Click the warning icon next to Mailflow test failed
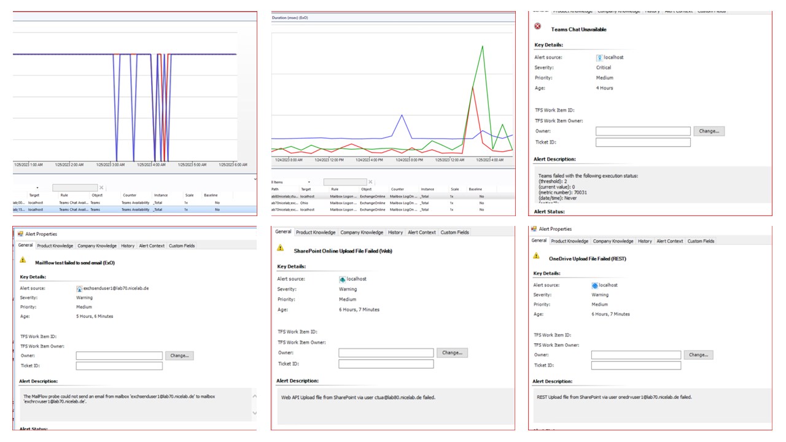 tap(23, 260)
